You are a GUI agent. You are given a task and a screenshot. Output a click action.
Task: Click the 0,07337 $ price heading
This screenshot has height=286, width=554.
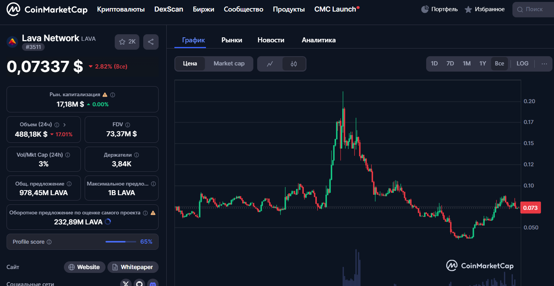point(45,67)
